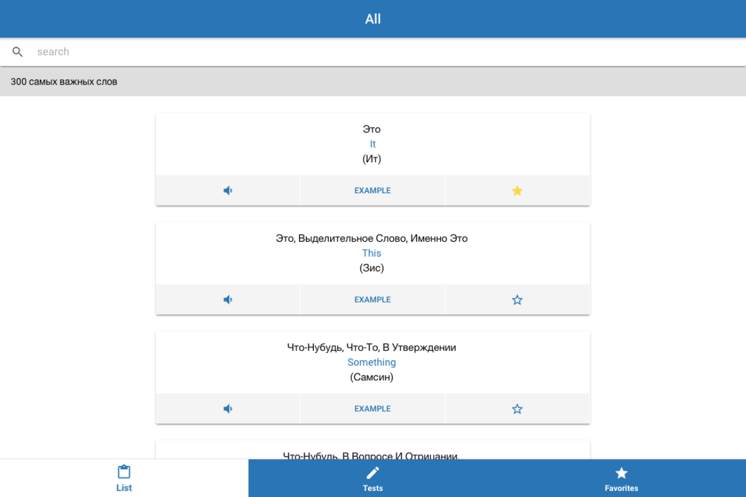Play audio for the word 'This'
The width and height of the screenshot is (746, 497).
[228, 299]
